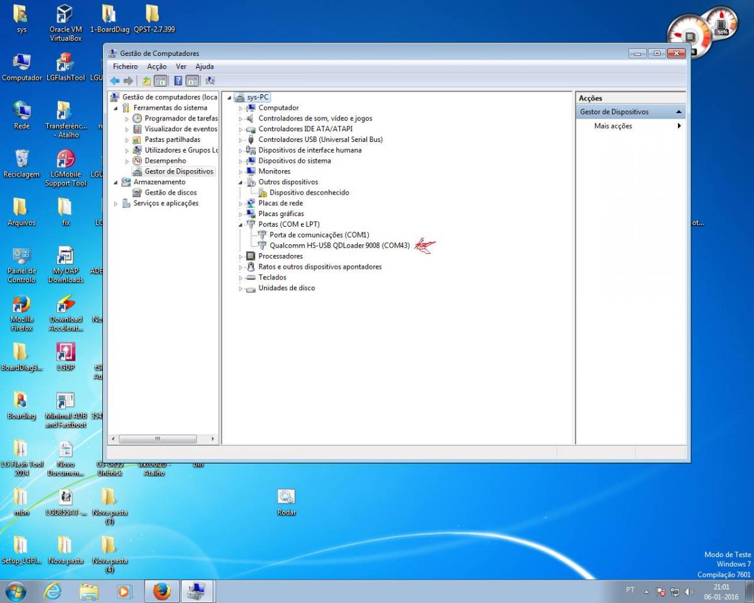
Task: Collapse the Gestor de Dispositivos actions header
Action: tap(679, 112)
